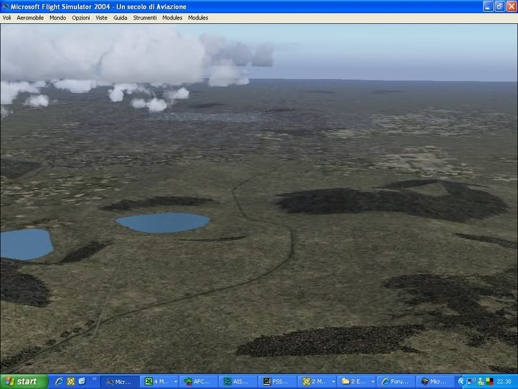Open the Strumenti menu

(144, 18)
